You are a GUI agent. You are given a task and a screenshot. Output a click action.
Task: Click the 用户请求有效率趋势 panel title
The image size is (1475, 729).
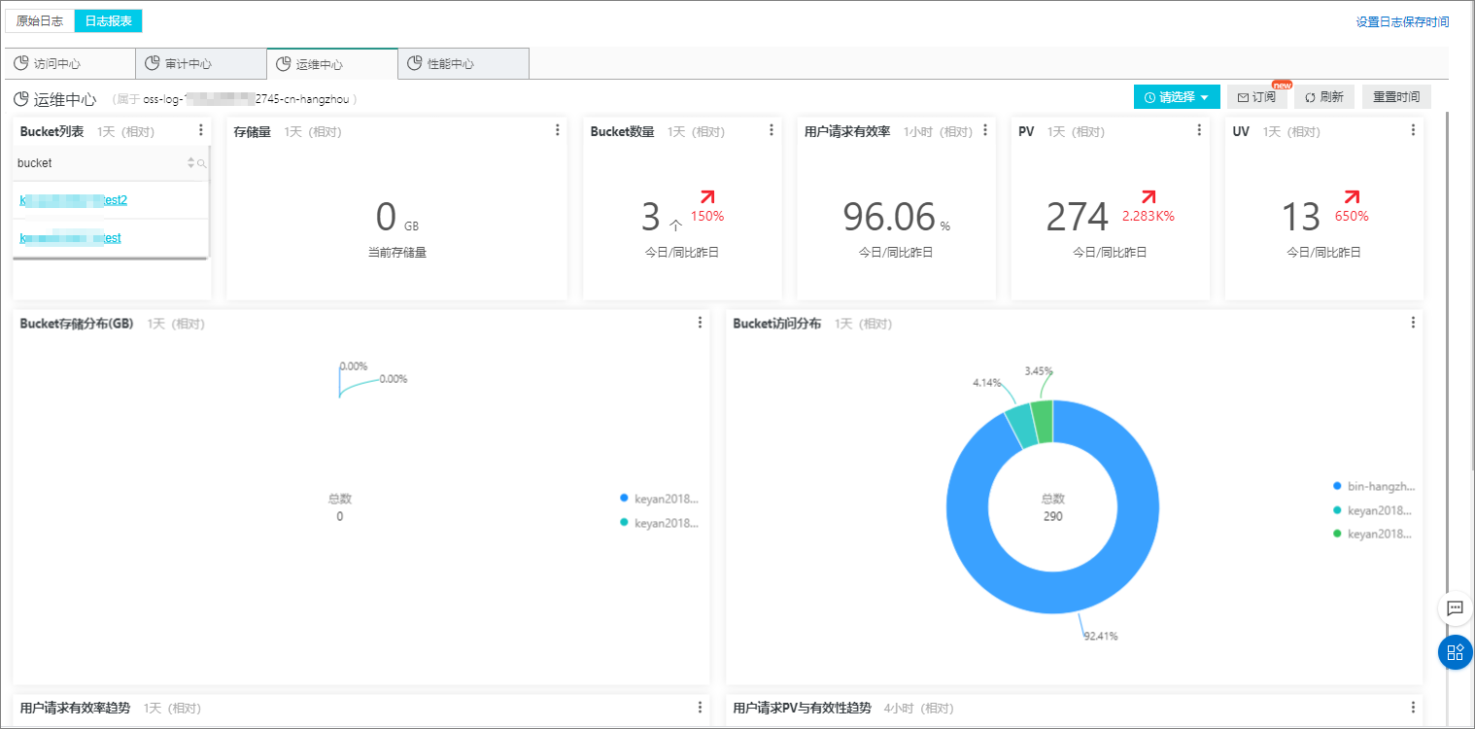(75, 708)
